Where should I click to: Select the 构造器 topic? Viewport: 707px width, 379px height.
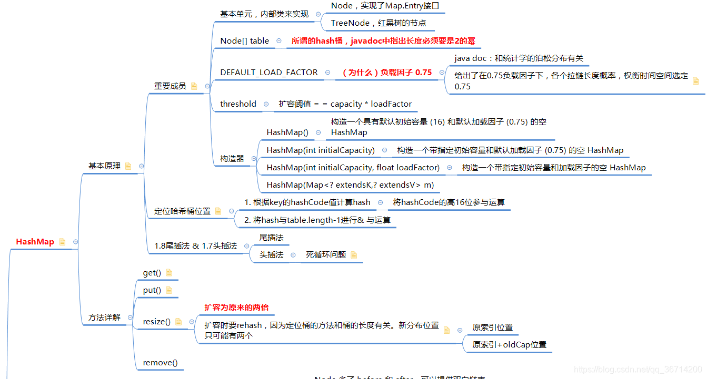(232, 158)
